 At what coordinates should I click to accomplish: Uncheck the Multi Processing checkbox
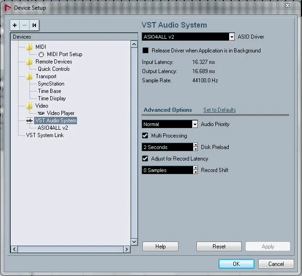click(145, 136)
